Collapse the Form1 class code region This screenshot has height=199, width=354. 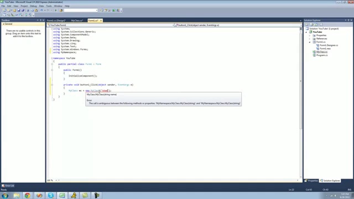coord(52,64)
